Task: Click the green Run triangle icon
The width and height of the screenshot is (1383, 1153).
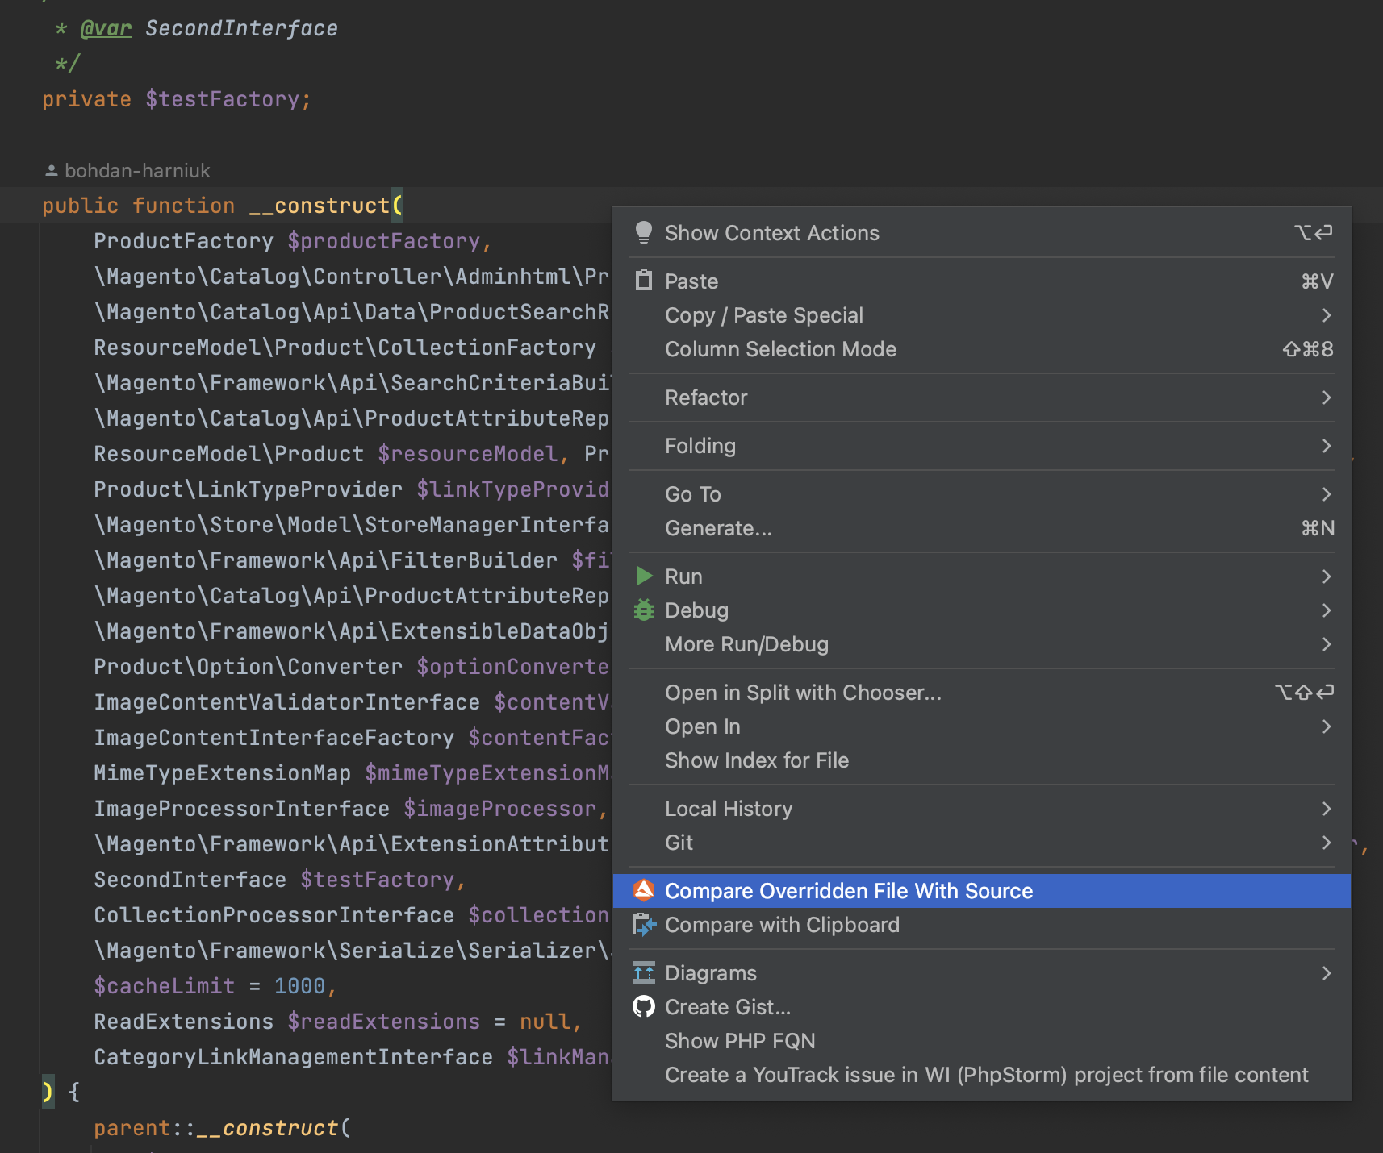Action: [644, 576]
